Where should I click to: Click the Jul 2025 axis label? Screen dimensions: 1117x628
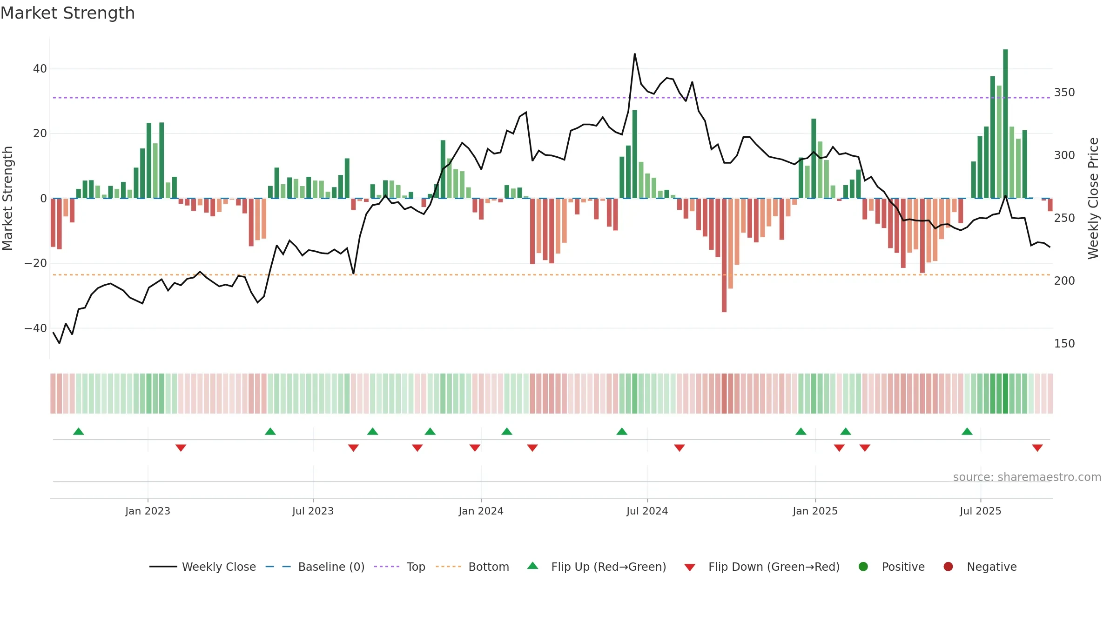pos(980,511)
